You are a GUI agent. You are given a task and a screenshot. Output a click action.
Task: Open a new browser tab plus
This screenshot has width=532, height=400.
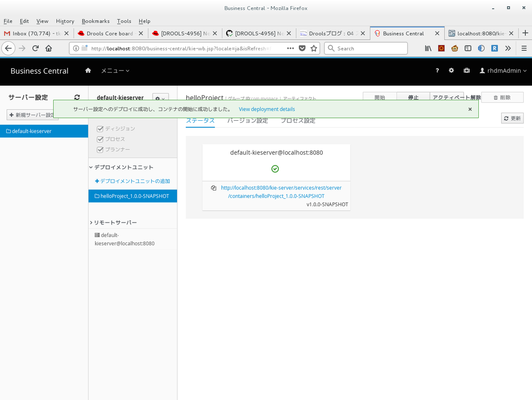(525, 33)
